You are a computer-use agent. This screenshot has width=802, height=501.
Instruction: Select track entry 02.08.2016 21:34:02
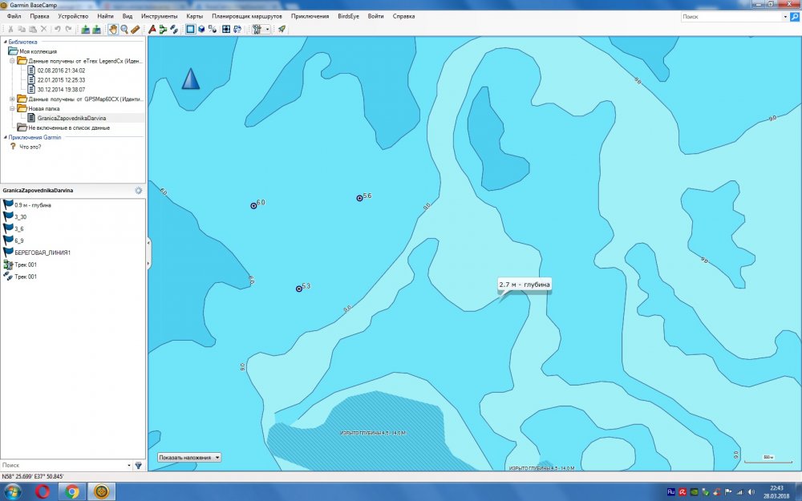[x=61, y=71]
